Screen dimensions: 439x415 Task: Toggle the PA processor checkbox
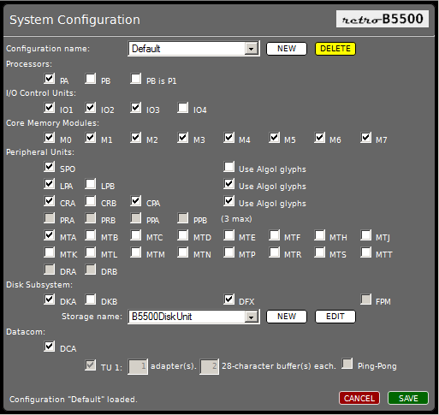point(50,78)
